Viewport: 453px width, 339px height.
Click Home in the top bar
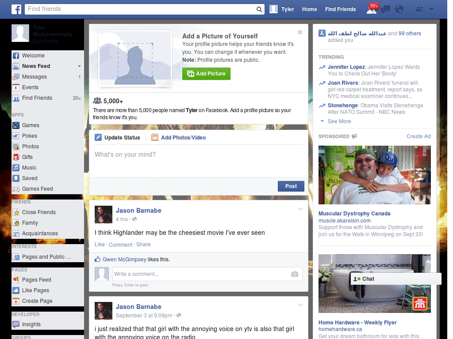[309, 9]
